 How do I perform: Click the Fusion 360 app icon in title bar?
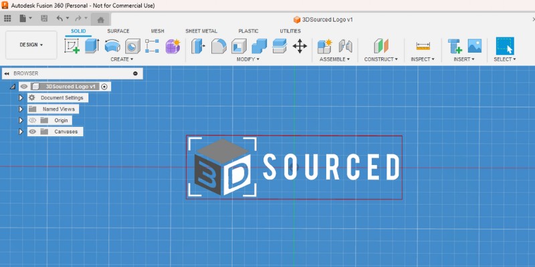pyautogui.click(x=5, y=5)
